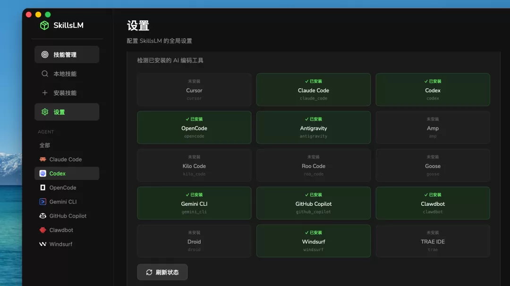This screenshot has height=286, width=510.
Task: Filter by Claude Code in the agent list
Action: (x=67, y=159)
